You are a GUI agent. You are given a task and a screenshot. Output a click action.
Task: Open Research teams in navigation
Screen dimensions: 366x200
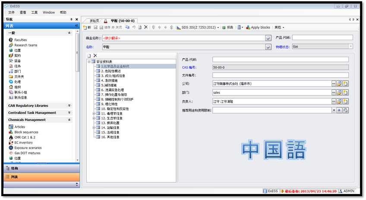pos(25,45)
